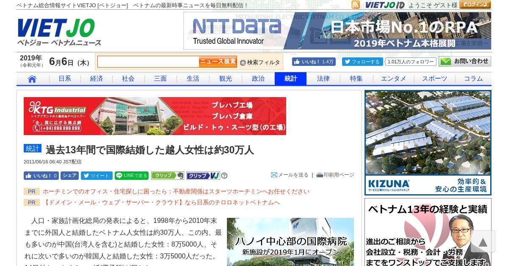Open the 特集 tab

coord(356,79)
